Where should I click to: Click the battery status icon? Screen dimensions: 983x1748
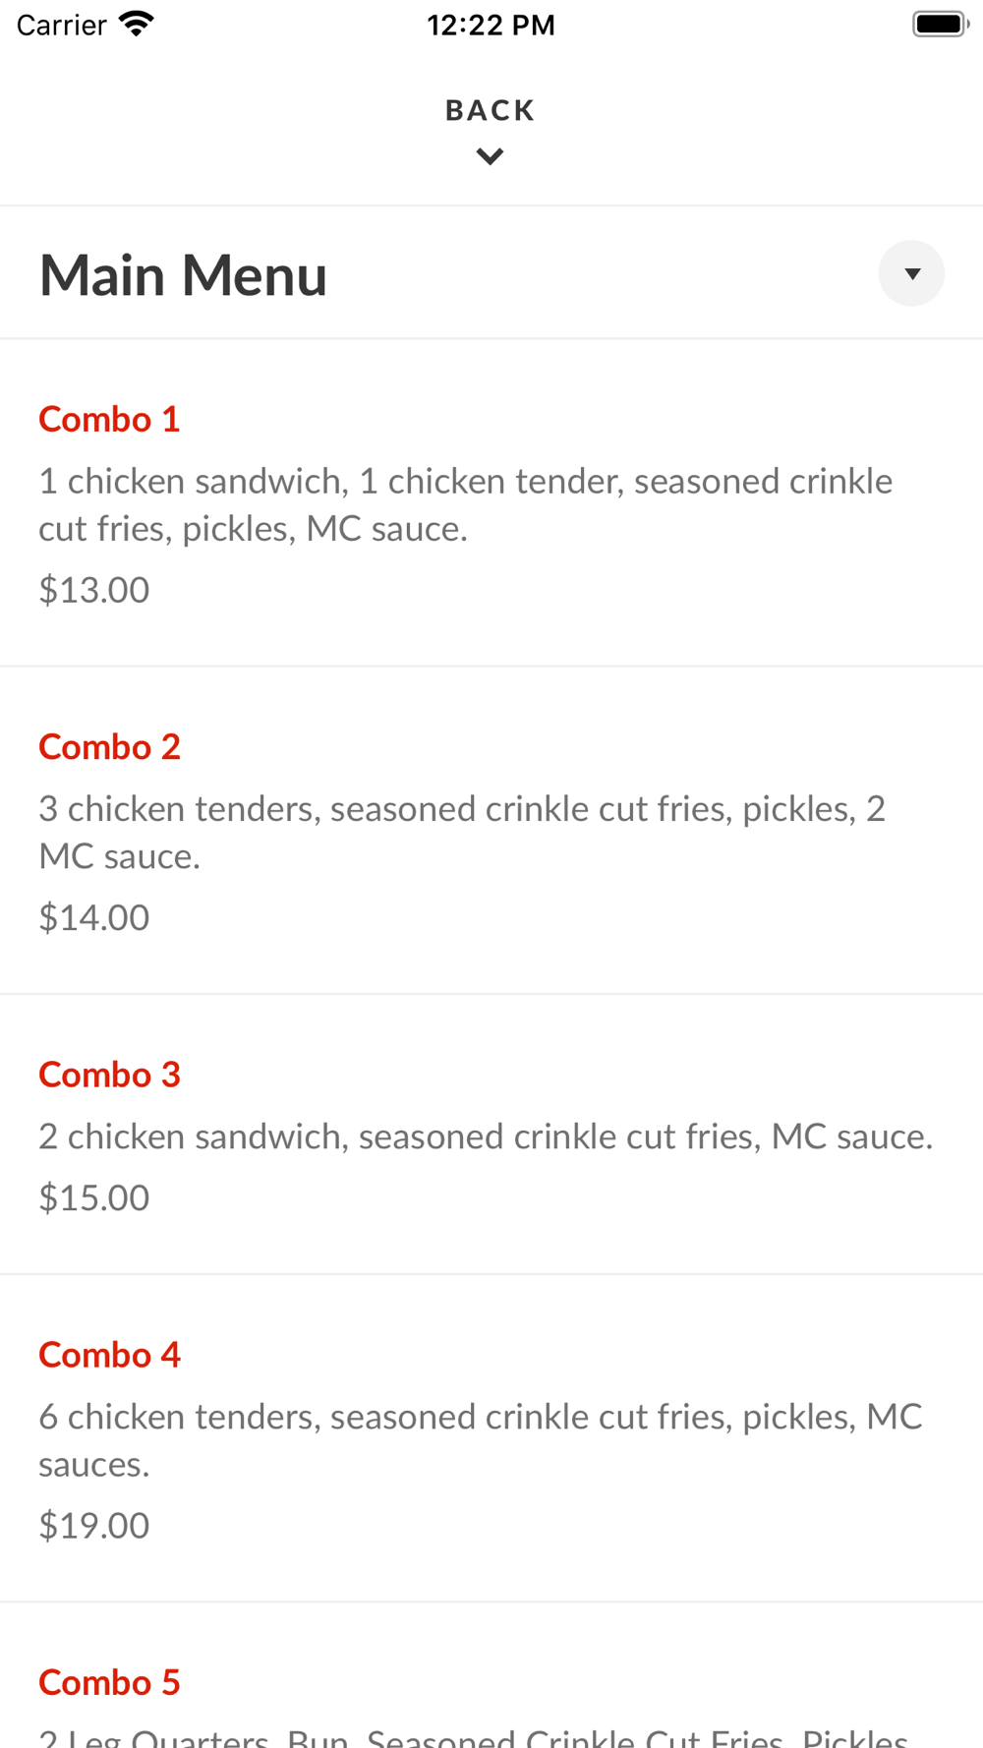point(941,24)
